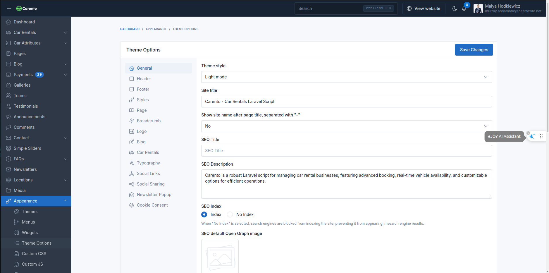Click the Media folder icon
The image size is (549, 273).
coord(8,190)
